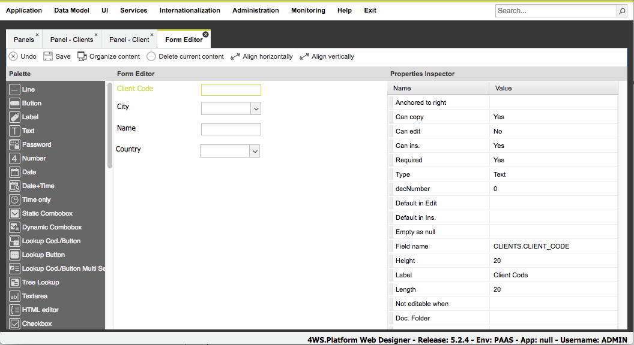Switch to the Panel - Client tab
The width and height of the screenshot is (634, 345).
[x=129, y=40]
